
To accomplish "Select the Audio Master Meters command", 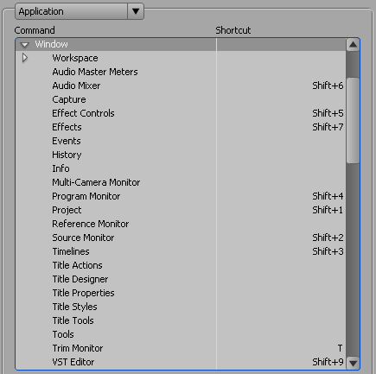I will [95, 72].
